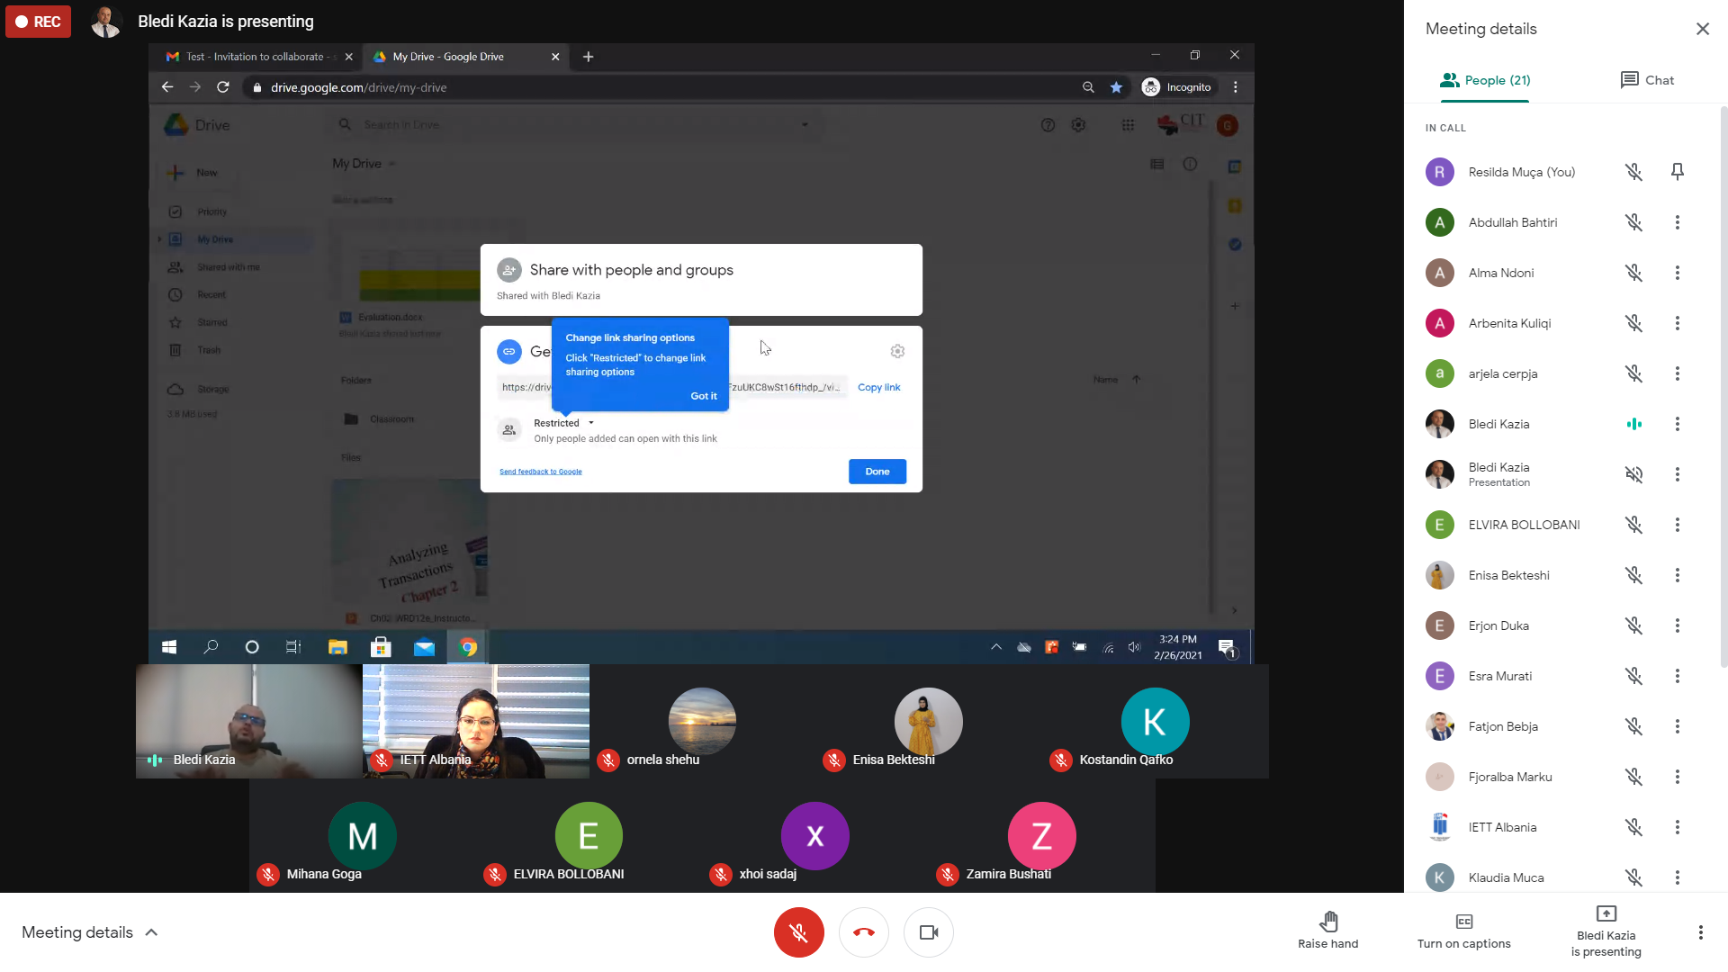Switch to the Chat tab
The height and width of the screenshot is (972, 1728).
1647,80
